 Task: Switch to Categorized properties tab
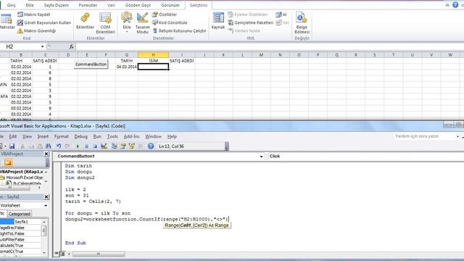tap(20, 214)
